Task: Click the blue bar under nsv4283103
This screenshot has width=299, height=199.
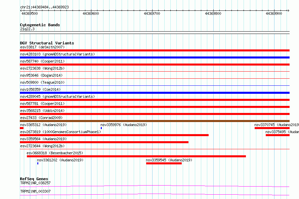Action: point(155,57)
